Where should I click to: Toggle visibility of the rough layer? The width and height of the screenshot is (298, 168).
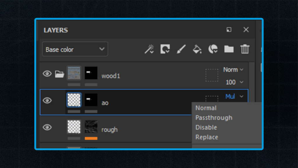pos(47,127)
